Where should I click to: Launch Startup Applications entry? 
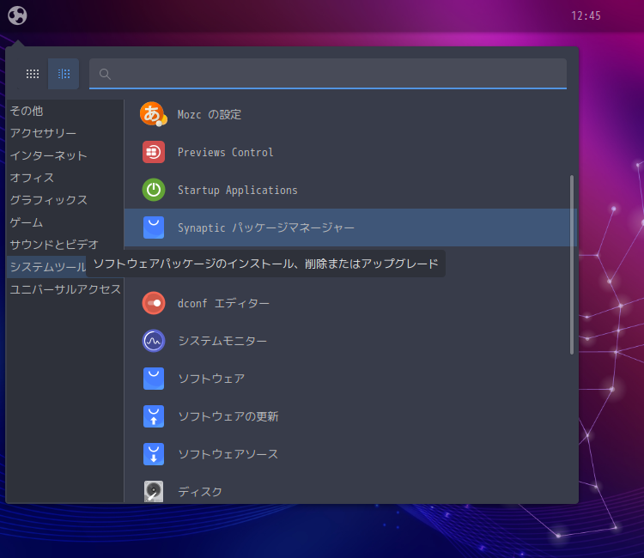coord(350,190)
